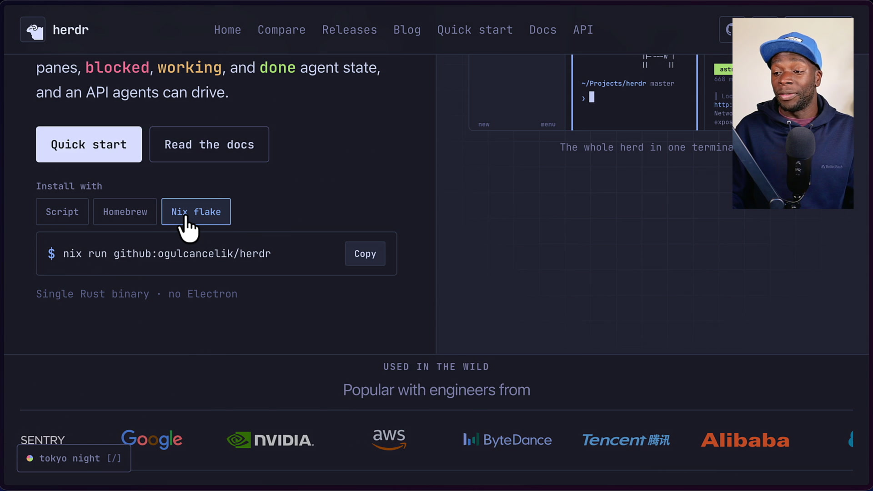This screenshot has height=491, width=873.
Task: Click the Read the docs button
Action: (x=209, y=145)
